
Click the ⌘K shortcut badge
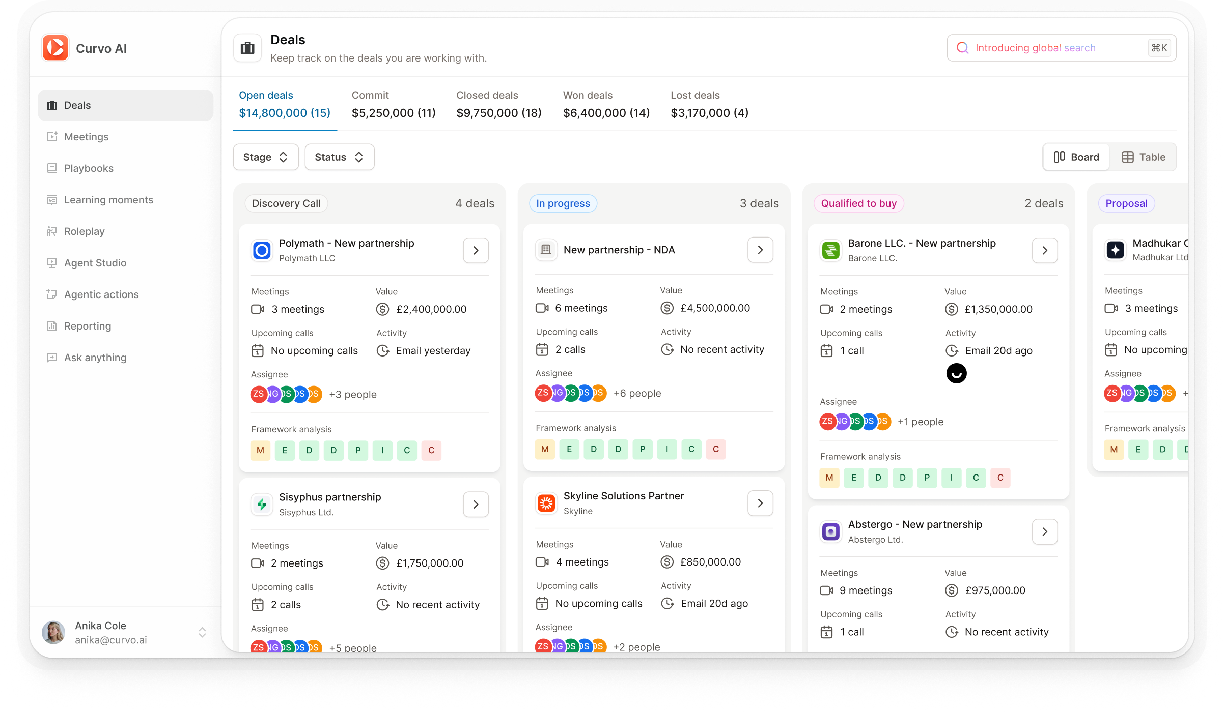click(1159, 48)
